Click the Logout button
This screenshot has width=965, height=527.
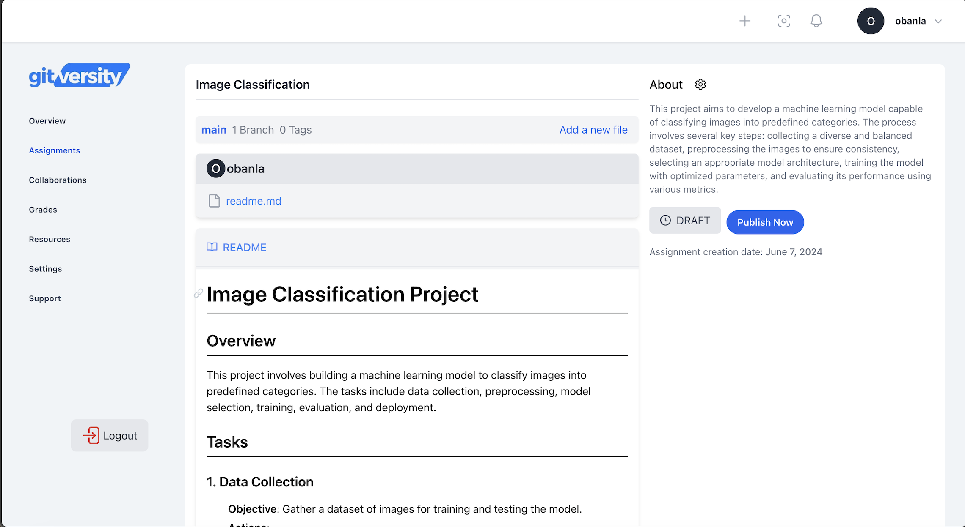pos(110,435)
